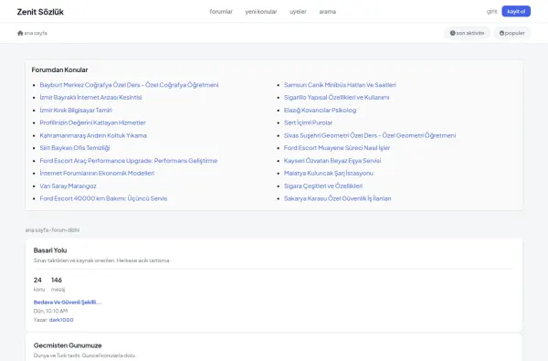548x361 pixels.
Task: Click ana sayfa in forum dizini breadcrumb
Action: tap(37, 229)
